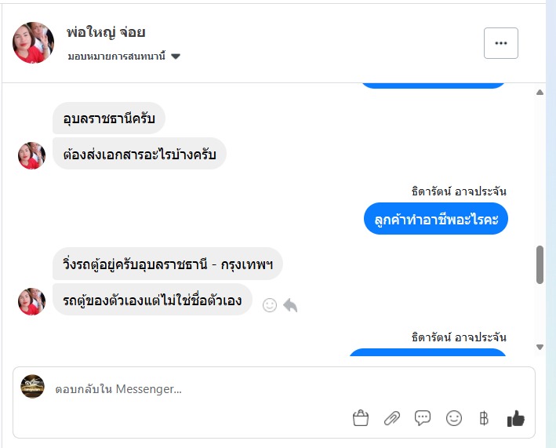The height and width of the screenshot is (448, 556).
Task: Open the customer profile picture in header
Action: click(34, 43)
